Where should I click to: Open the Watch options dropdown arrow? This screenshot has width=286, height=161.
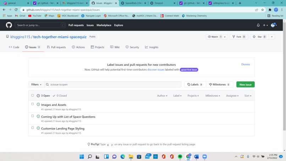225,37
